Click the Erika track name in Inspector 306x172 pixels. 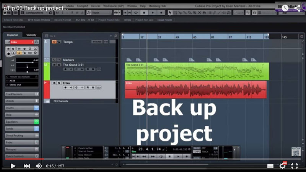pyautogui.click(x=22, y=42)
